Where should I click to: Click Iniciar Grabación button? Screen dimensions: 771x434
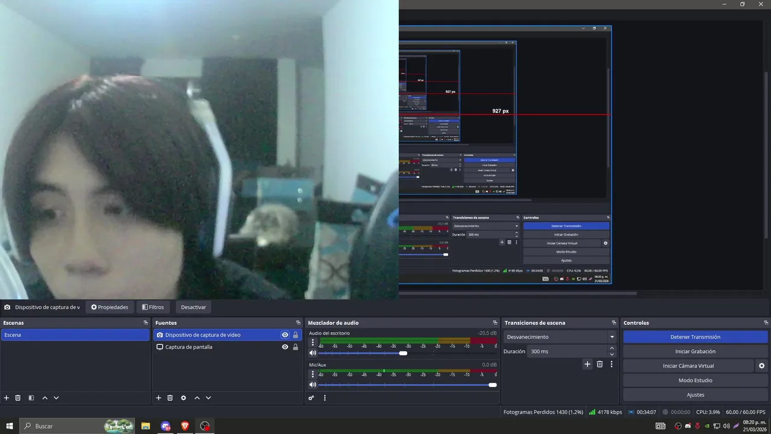pyautogui.click(x=695, y=351)
